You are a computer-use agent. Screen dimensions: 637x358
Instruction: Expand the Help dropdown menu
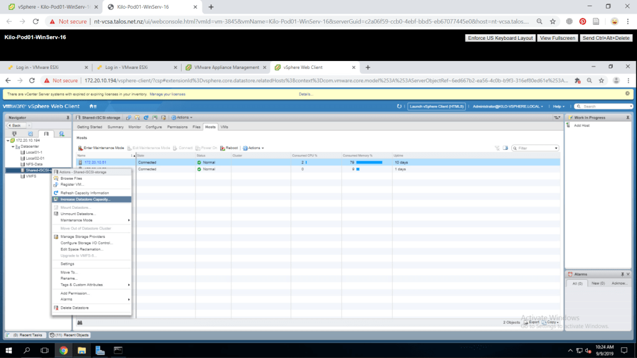tap(559, 106)
